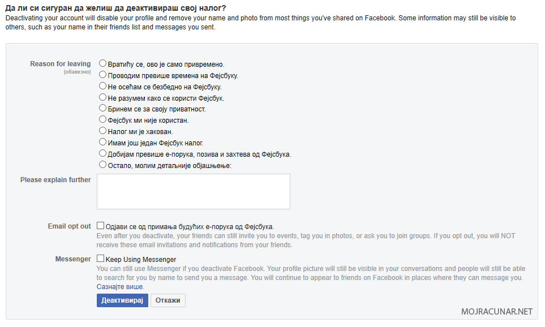Pick 'Не разумем како се користи Фејсбук'
The height and width of the screenshot is (327, 545).
(x=102, y=97)
